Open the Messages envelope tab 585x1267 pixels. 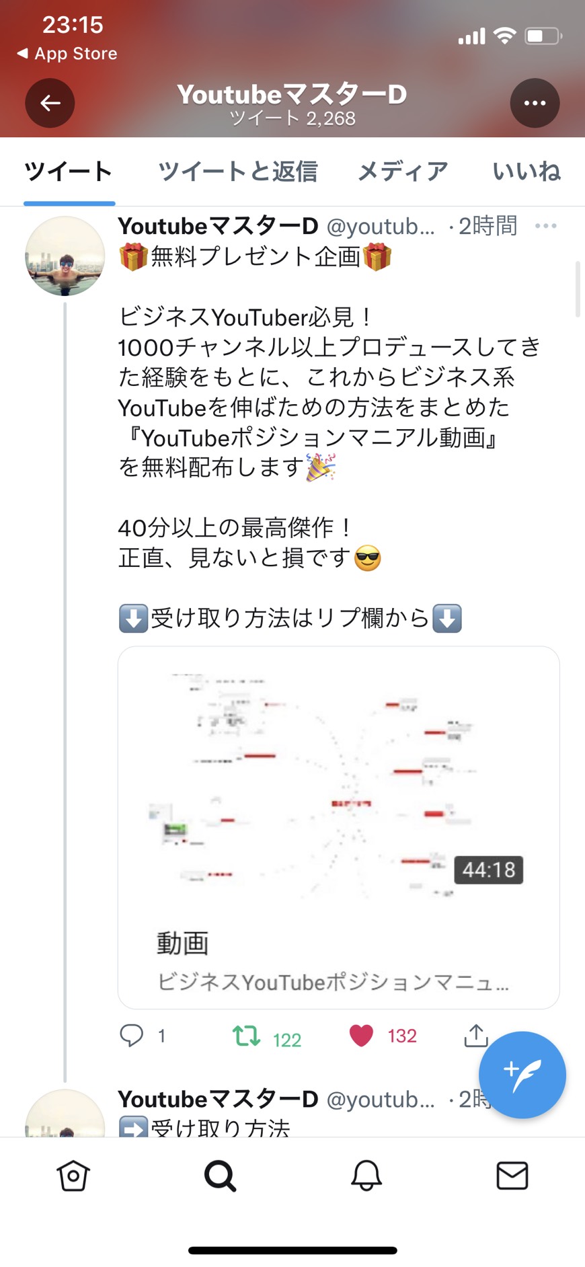[512, 1176]
